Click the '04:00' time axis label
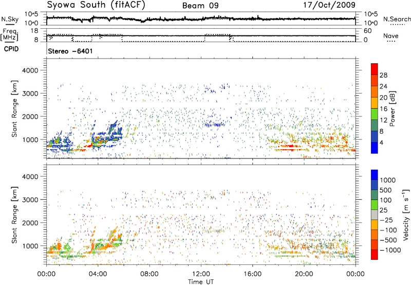Viewport: 411px width, 285px height. (98, 274)
